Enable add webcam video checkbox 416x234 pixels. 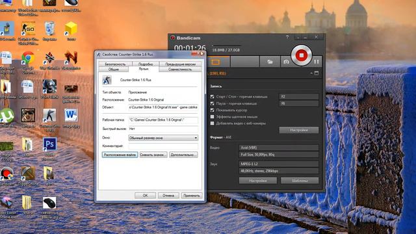pos(212,123)
